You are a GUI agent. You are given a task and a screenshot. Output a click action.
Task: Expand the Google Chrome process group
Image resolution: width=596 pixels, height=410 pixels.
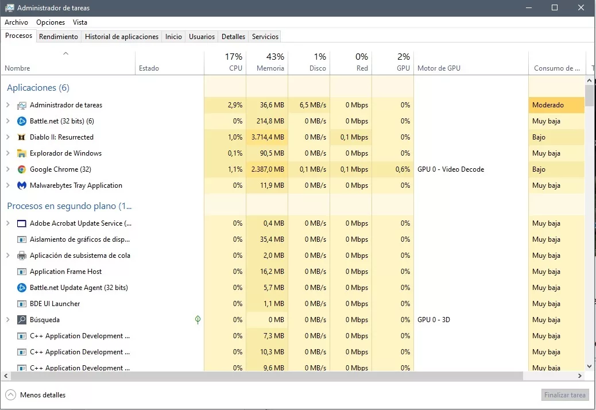point(7,169)
